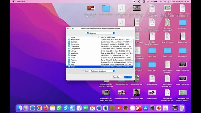Viewport: 201px width, 113px height.
Task: Open Imagem1.png on the desktop
Action: 152,93
